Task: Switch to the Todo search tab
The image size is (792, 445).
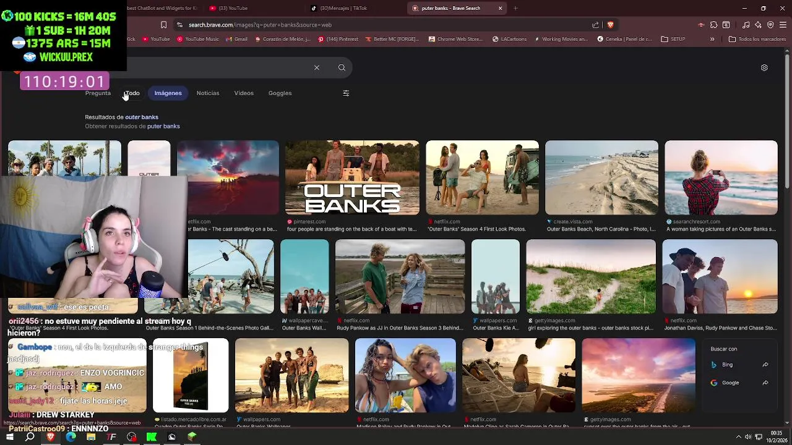Action: (132, 93)
